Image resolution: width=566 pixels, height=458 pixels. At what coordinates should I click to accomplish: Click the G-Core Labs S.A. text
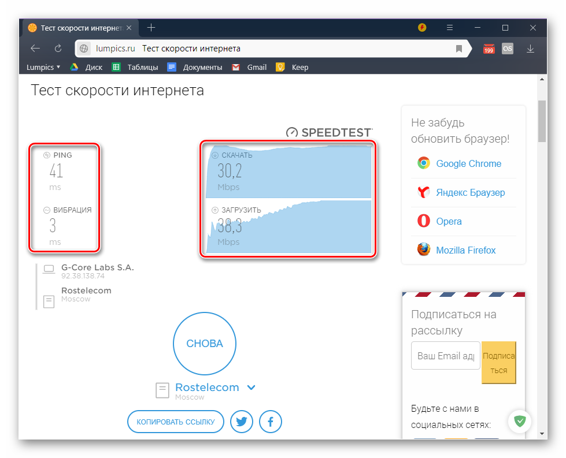tap(98, 267)
